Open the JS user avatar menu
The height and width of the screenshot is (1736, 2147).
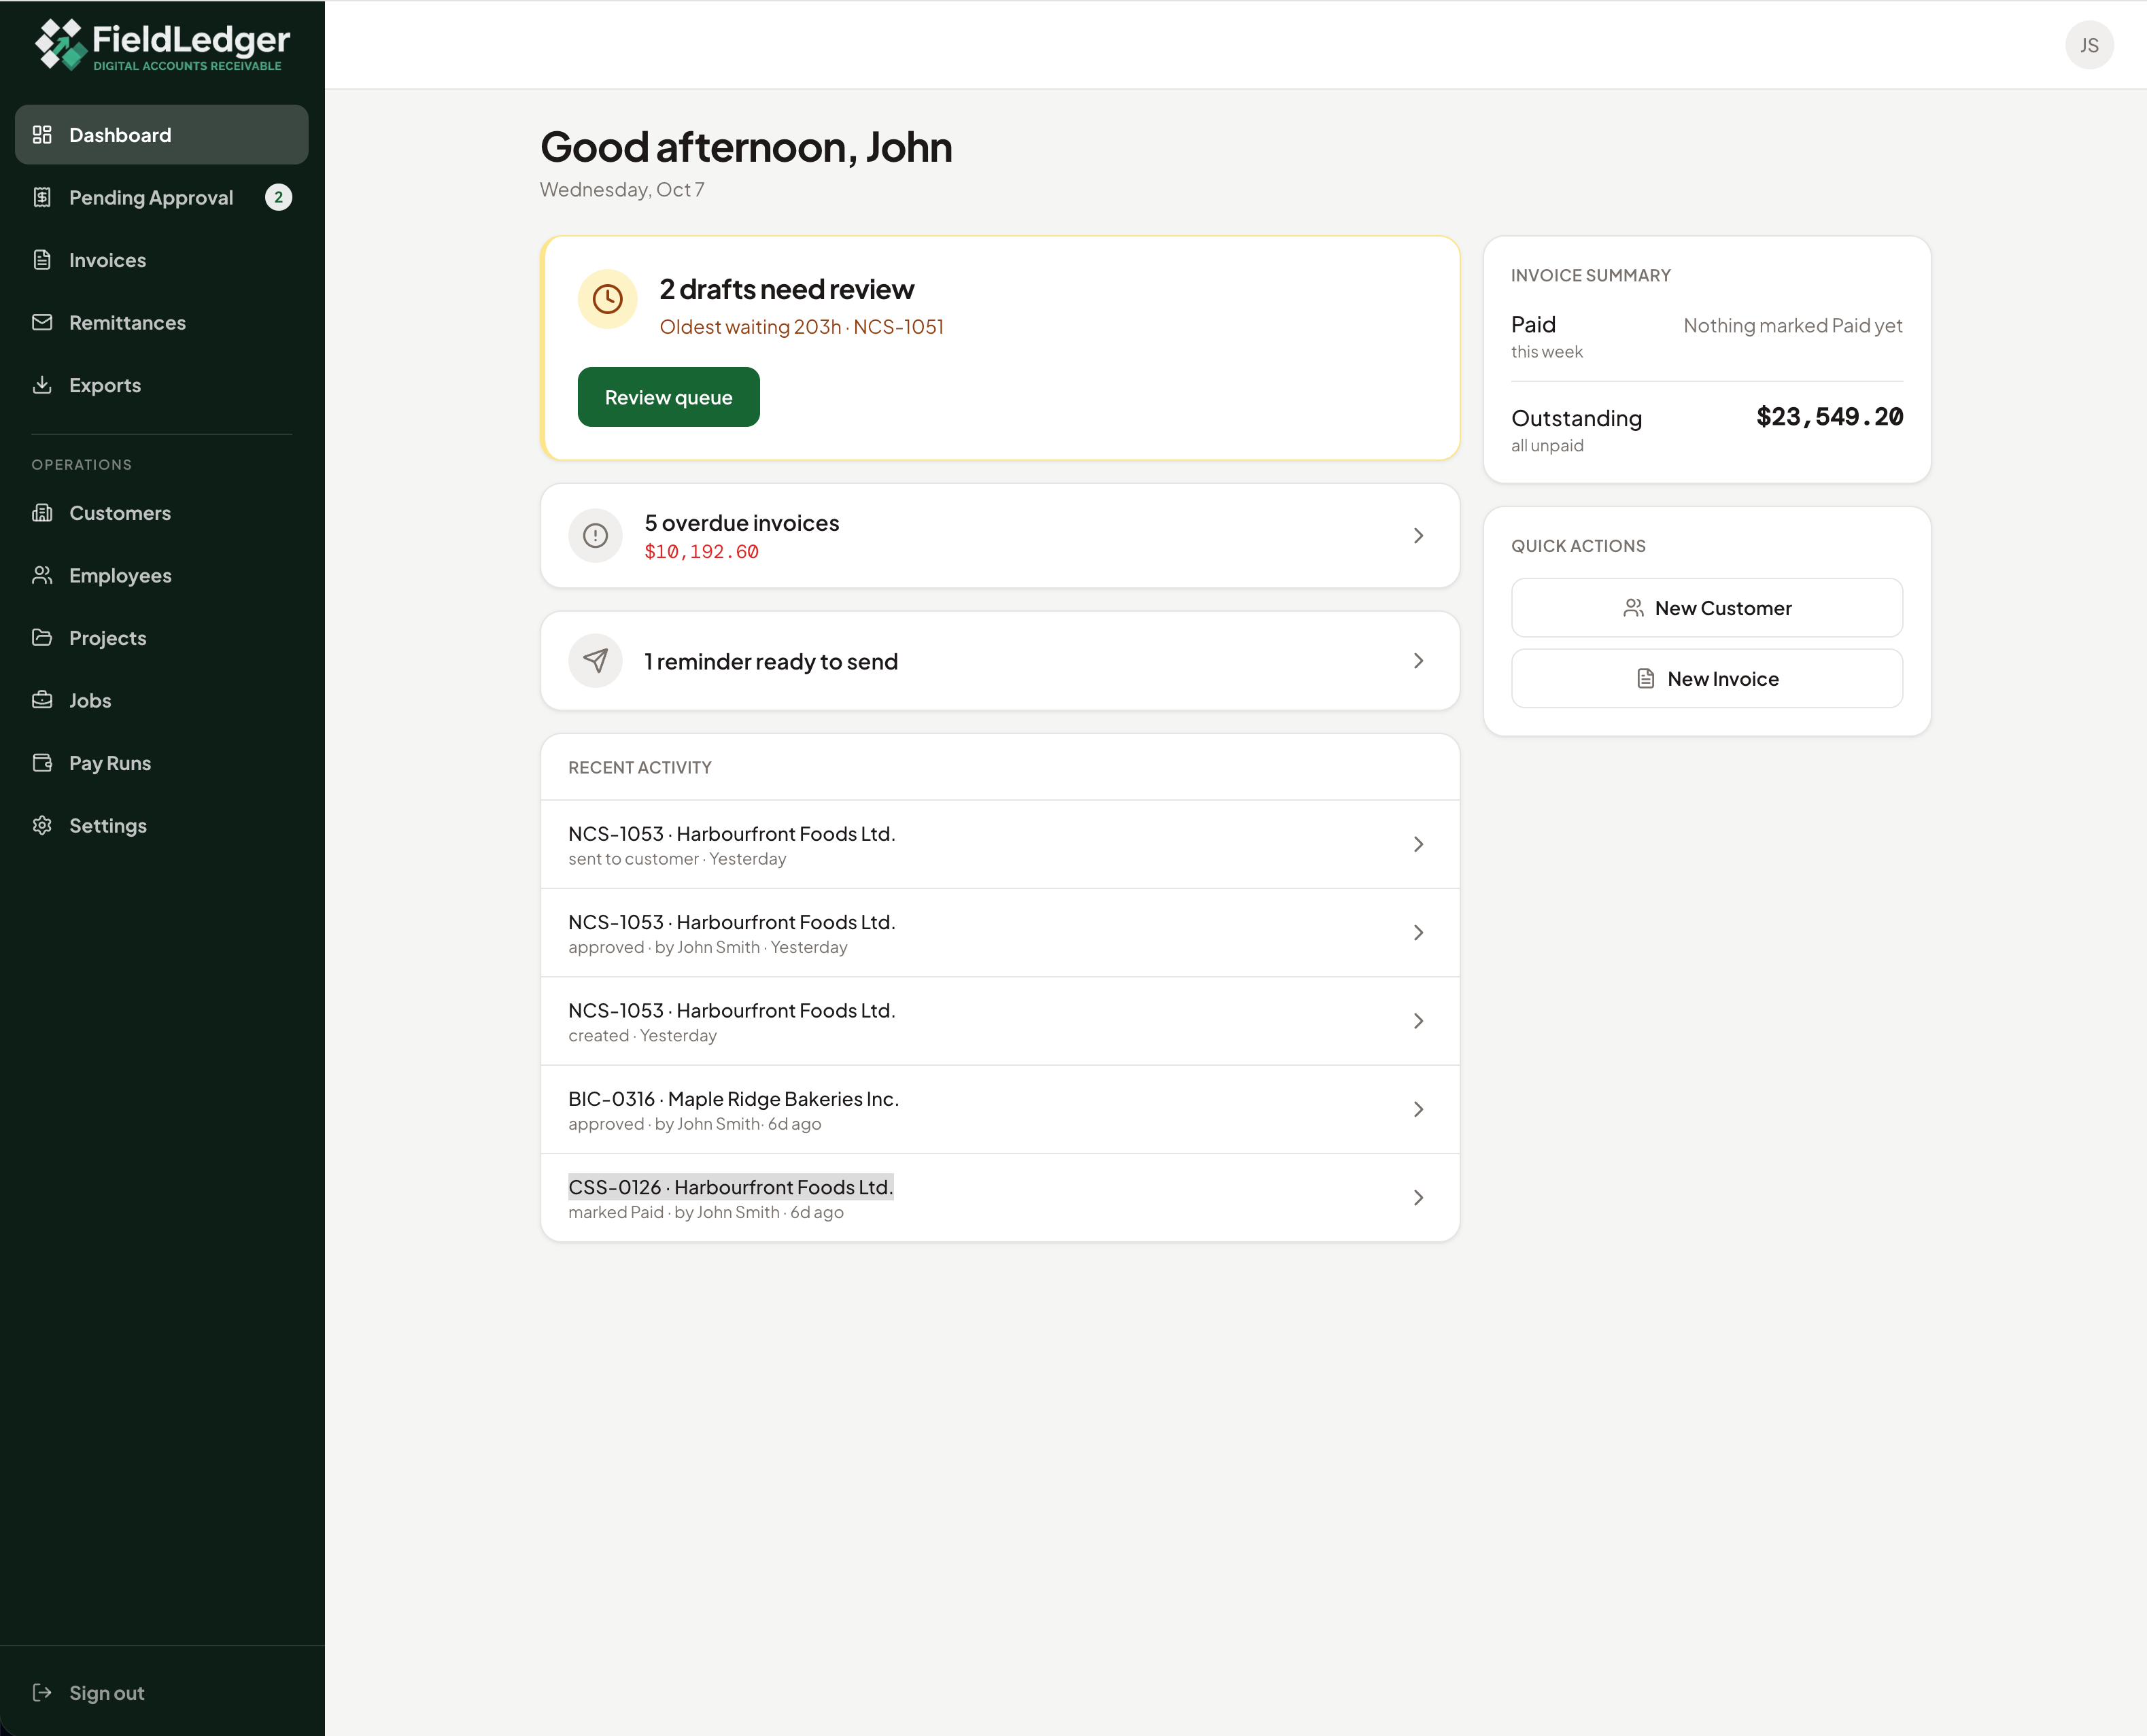point(2089,45)
